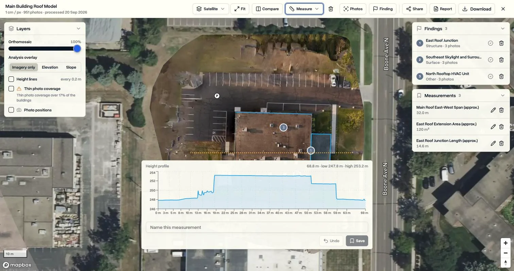Click inside the height profile chart
Image resolution: width=514 pixels, height=271 pixels.
click(262, 190)
